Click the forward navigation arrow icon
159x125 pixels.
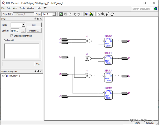(x=79, y=14)
